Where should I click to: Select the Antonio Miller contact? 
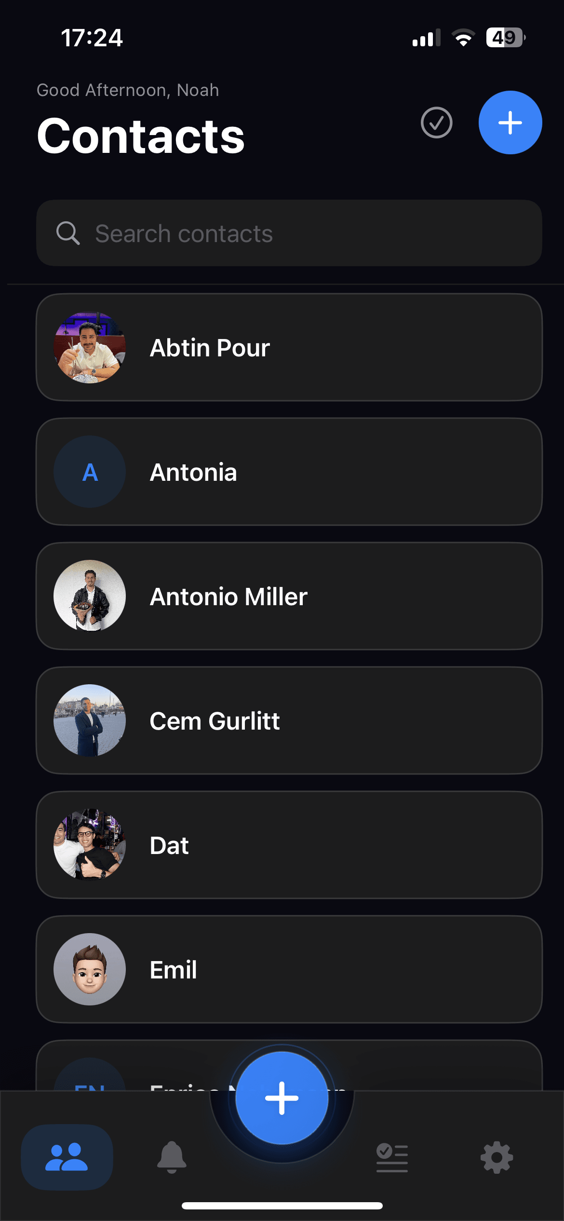(x=289, y=596)
